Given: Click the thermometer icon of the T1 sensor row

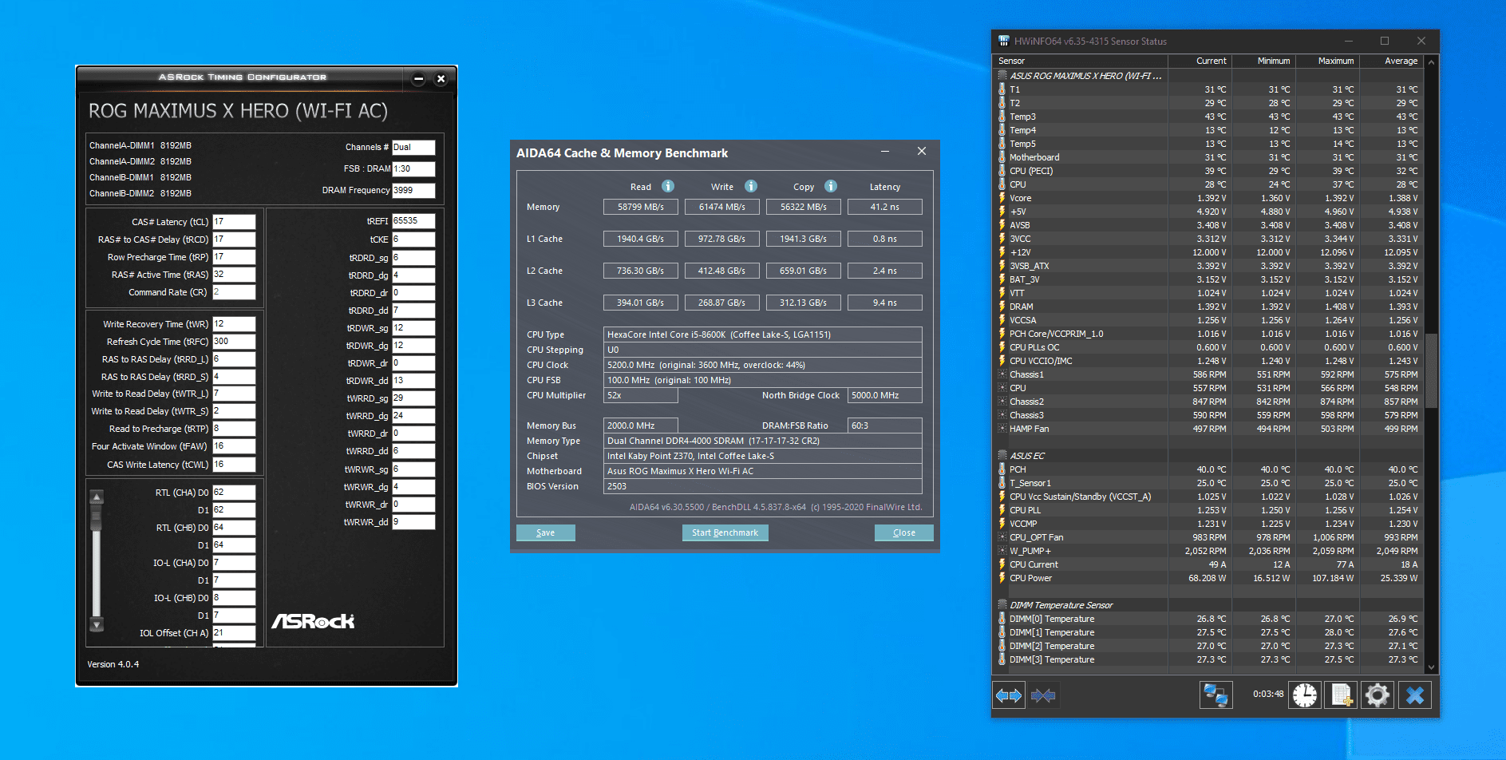Looking at the screenshot, I should coord(1002,89).
